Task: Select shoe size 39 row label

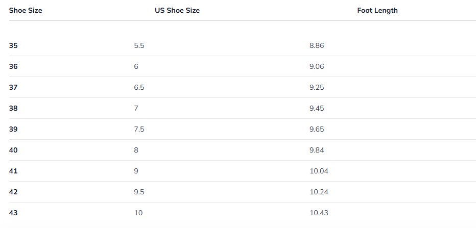Action: click(x=13, y=129)
